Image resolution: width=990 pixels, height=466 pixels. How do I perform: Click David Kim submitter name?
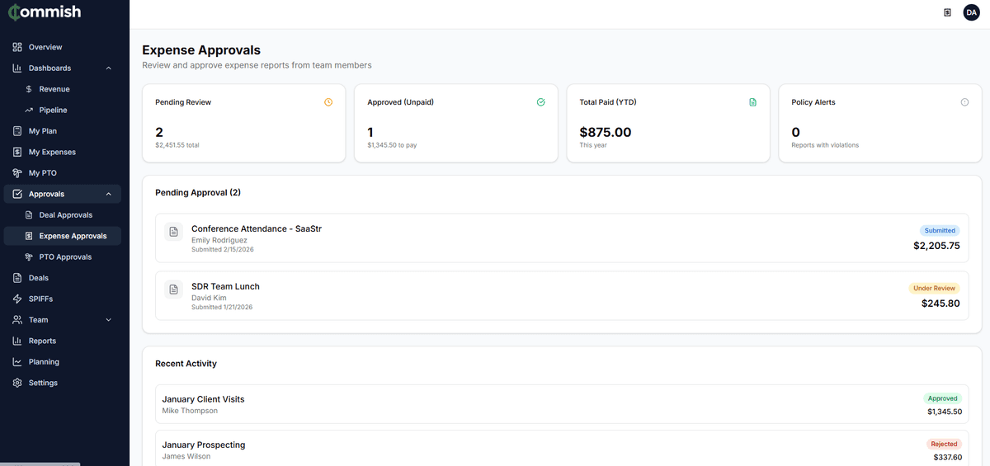coord(208,299)
